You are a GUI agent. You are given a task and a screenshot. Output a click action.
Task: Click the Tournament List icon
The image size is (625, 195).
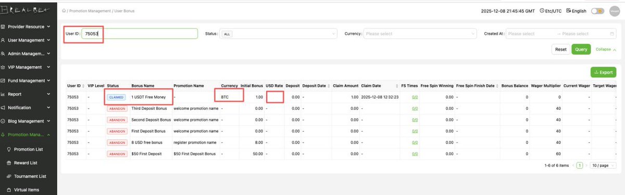pos(8,176)
